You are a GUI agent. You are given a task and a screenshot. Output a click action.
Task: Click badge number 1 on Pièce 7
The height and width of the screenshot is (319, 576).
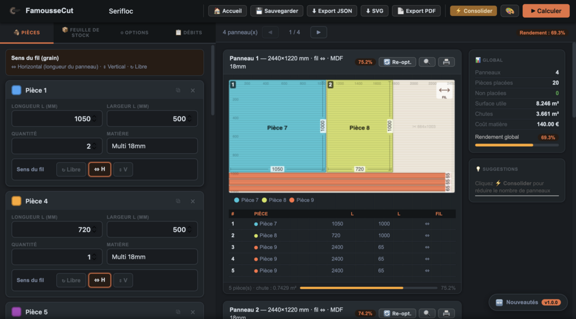[x=233, y=84]
